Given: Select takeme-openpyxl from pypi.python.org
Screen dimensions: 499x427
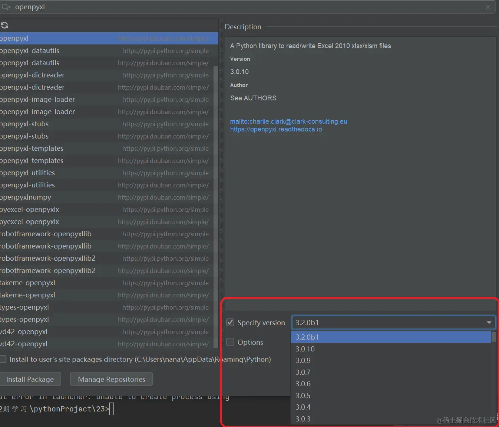Looking at the screenshot, I should 107,283.
